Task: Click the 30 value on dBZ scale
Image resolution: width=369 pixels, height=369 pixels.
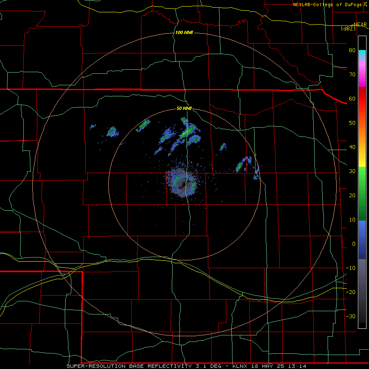Action: click(x=352, y=171)
